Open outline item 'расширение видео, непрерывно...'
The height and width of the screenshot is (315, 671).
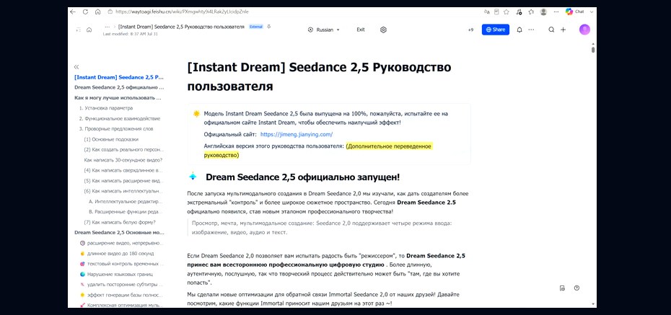[121, 243]
